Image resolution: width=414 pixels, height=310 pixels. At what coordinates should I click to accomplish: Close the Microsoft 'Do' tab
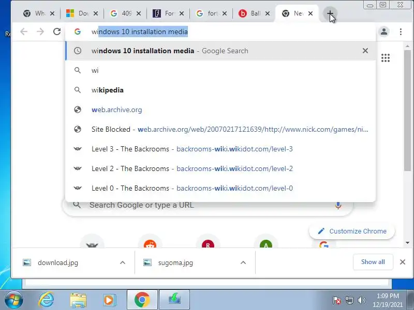coord(96,13)
